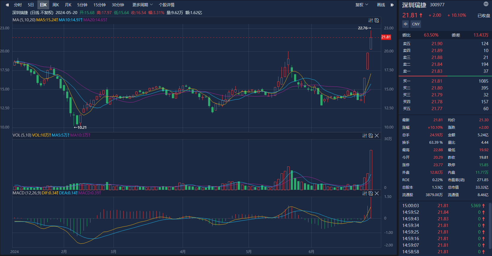492x256 pixels.
Task: Open MA indicator parameter settings icon
Action: (371, 20)
